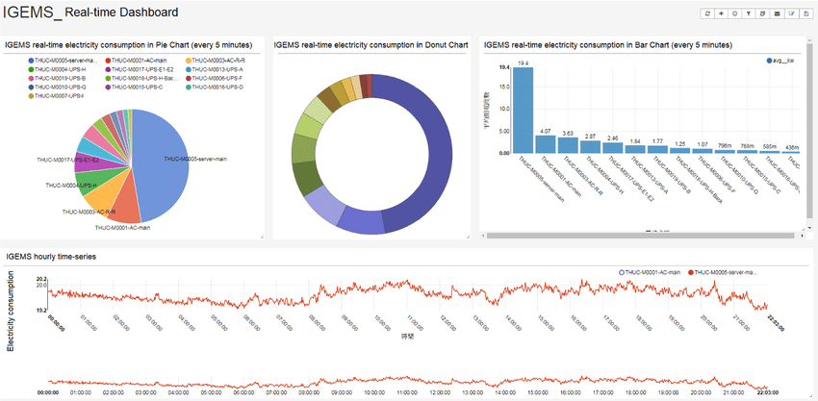
Task: Toggle THUC-M0010-UPS-G legend entry
Action: click(x=57, y=88)
